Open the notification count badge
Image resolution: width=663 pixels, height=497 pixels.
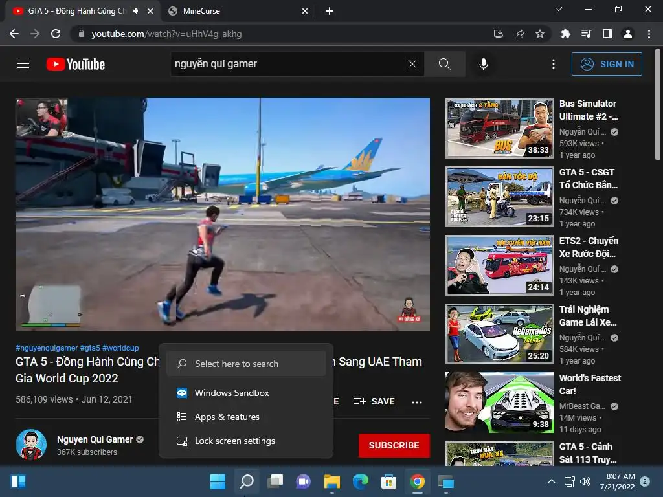(x=645, y=481)
